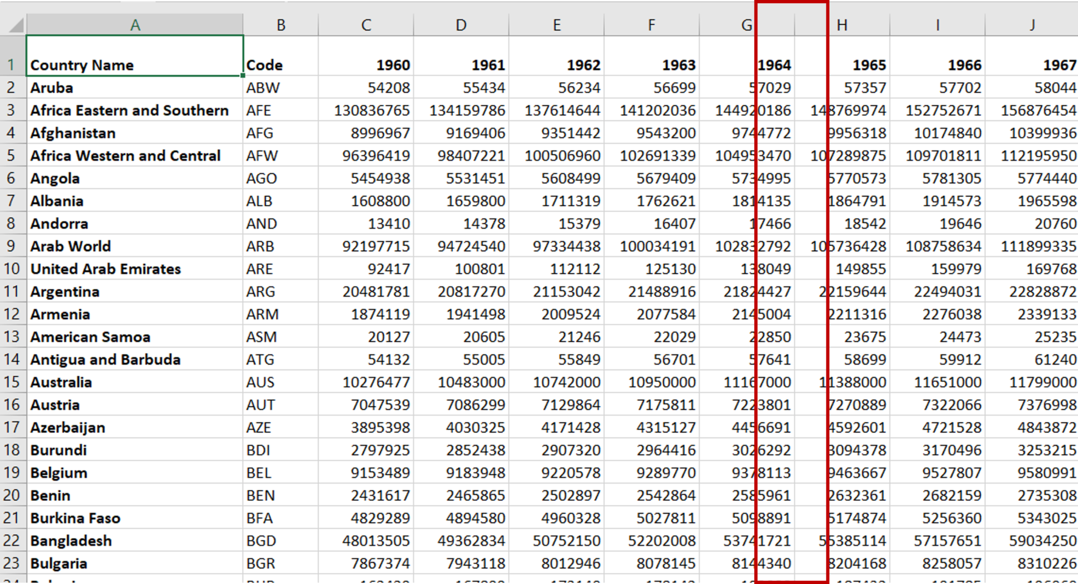This screenshot has width=1078, height=584.
Task: Select column header A
Action: click(135, 24)
